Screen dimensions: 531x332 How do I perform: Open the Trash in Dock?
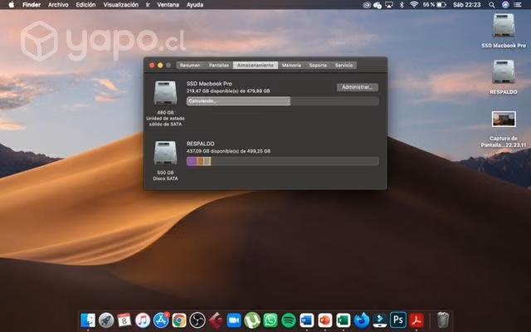coord(442,320)
